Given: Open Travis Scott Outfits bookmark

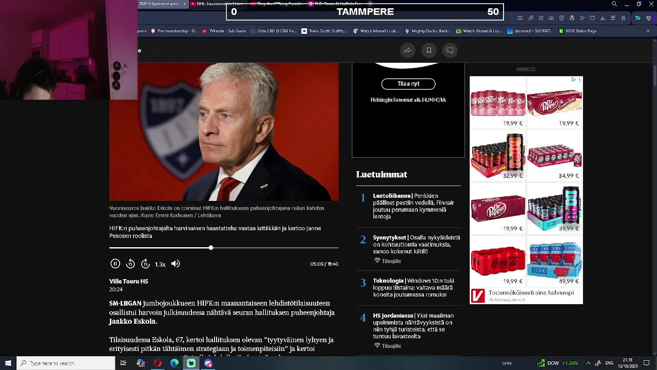Looking at the screenshot, I should [x=324, y=31].
